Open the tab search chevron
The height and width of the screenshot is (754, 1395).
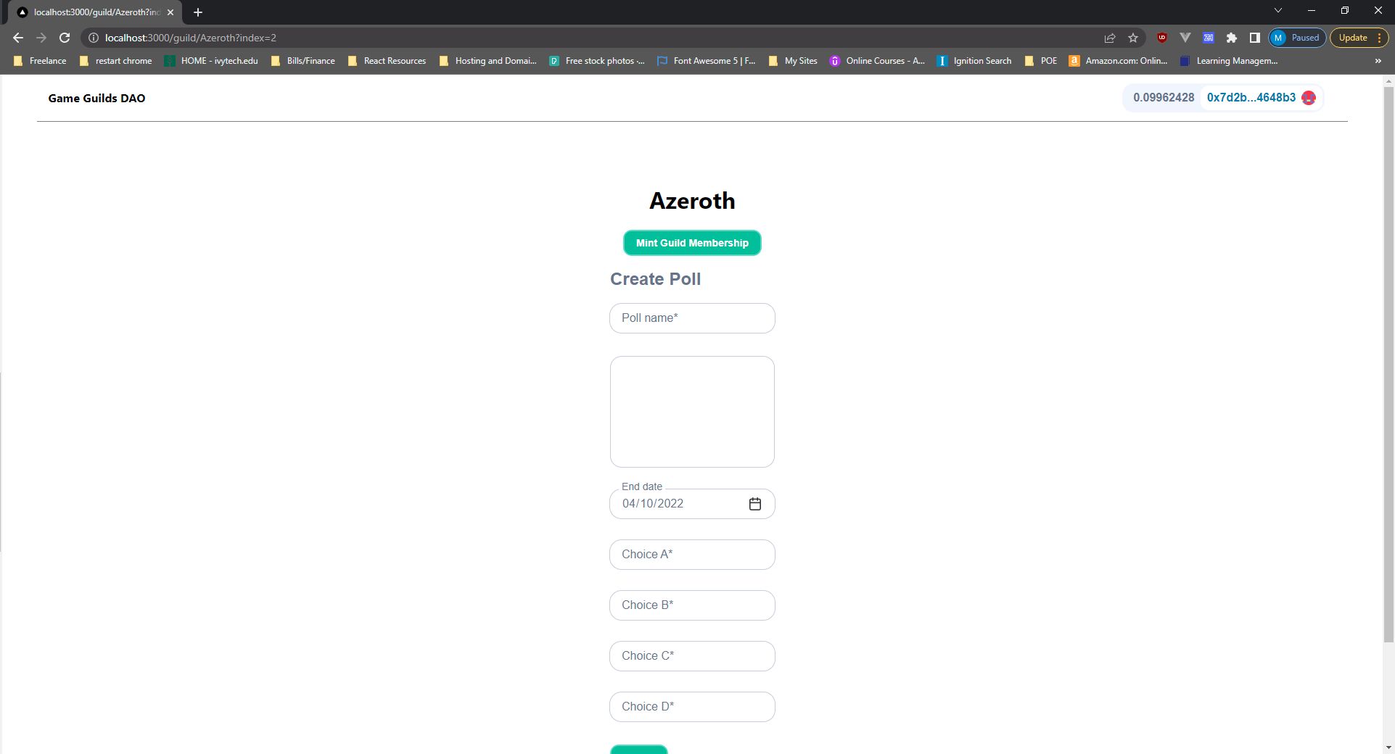(x=1278, y=10)
